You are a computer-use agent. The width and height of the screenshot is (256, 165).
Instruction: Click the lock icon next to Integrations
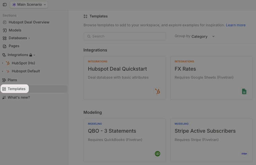30,55
